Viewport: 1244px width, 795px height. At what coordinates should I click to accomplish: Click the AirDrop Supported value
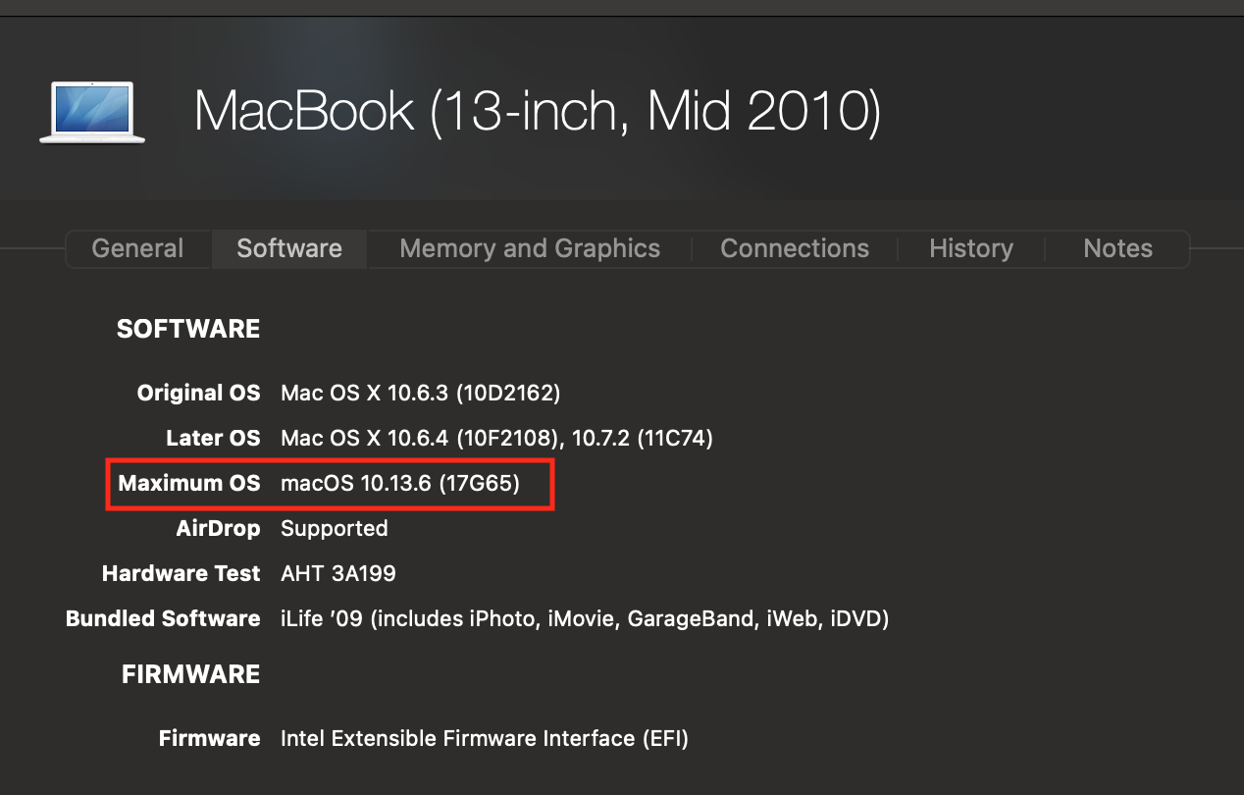tap(335, 528)
